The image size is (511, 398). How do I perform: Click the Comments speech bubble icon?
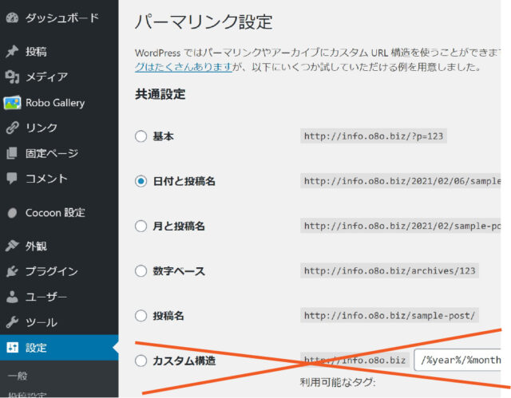click(x=12, y=179)
